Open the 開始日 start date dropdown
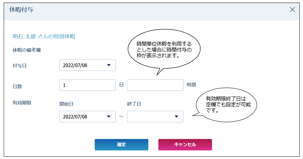303x159 pixels. (88, 117)
